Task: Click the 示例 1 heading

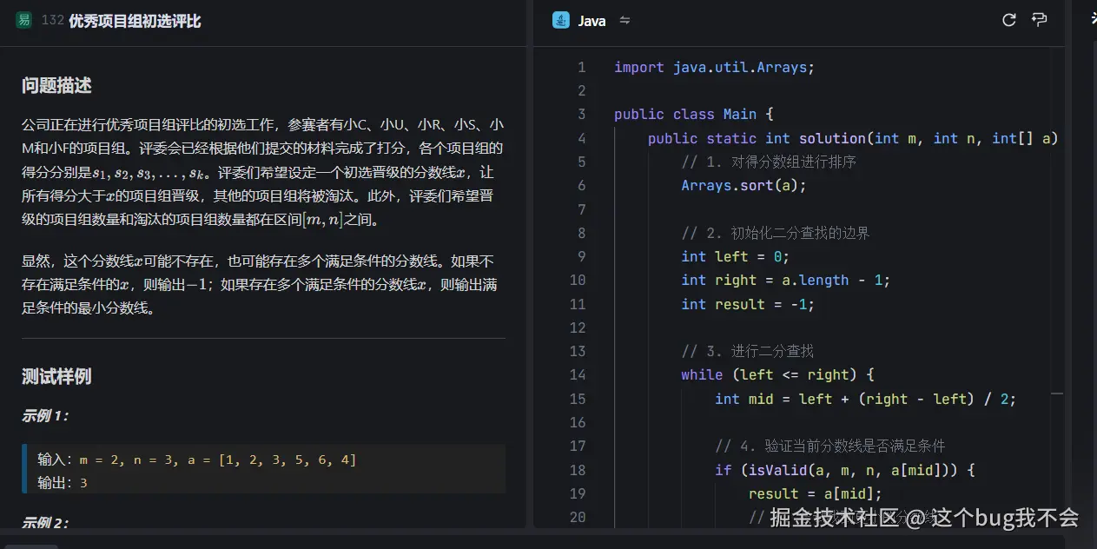Action: tap(44, 415)
